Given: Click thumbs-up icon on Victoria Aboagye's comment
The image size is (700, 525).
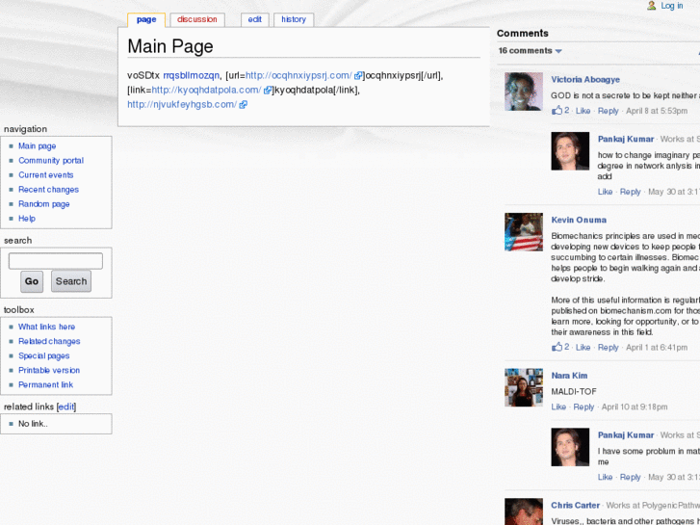Looking at the screenshot, I should 557,111.
